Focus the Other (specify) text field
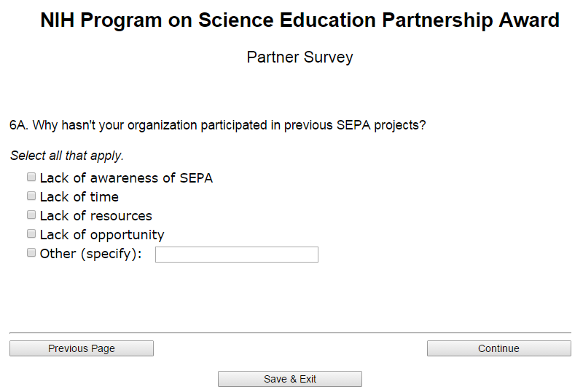 pyautogui.click(x=236, y=254)
